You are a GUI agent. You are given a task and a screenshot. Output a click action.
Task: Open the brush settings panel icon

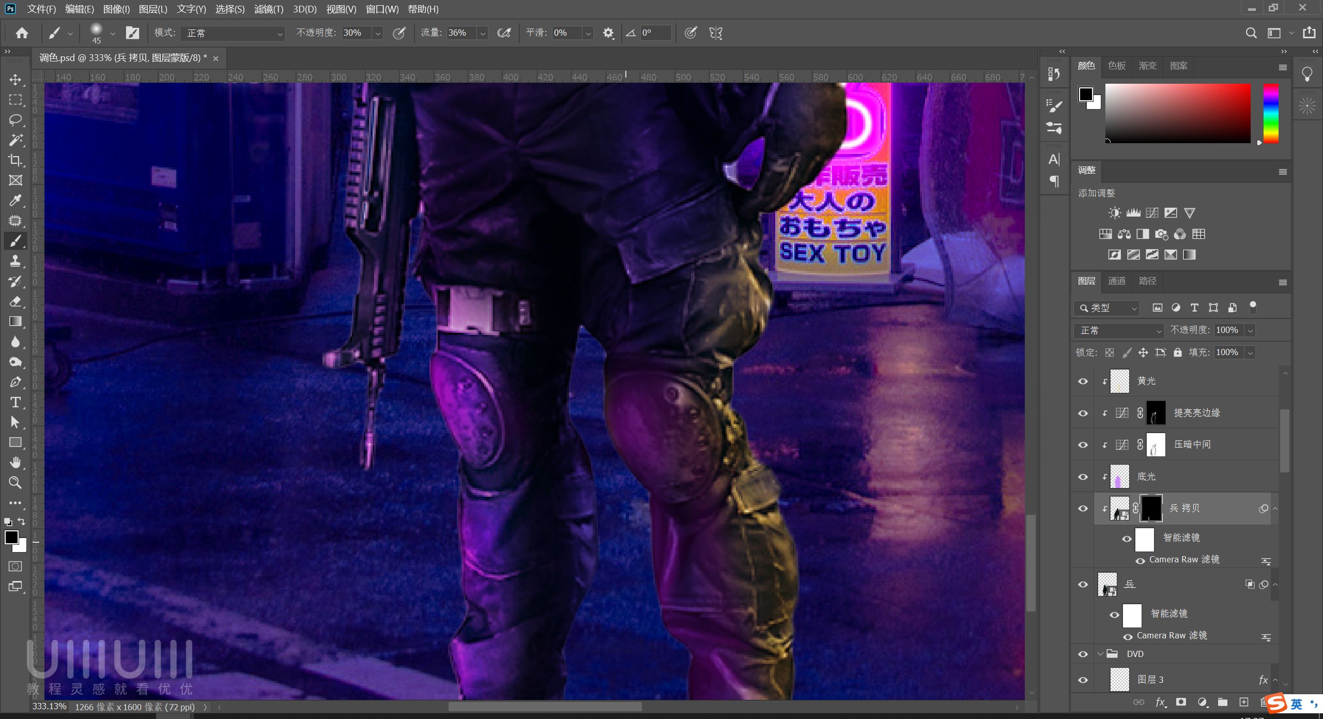click(132, 33)
